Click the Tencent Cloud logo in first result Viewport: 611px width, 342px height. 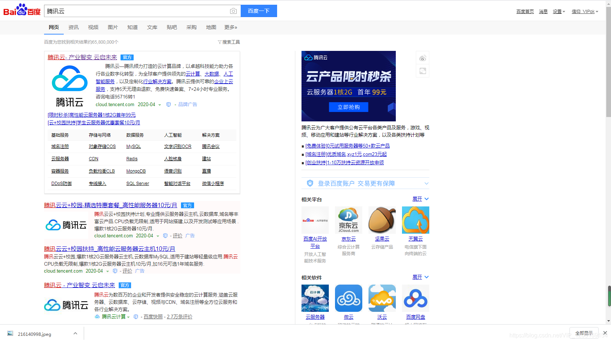tap(70, 86)
